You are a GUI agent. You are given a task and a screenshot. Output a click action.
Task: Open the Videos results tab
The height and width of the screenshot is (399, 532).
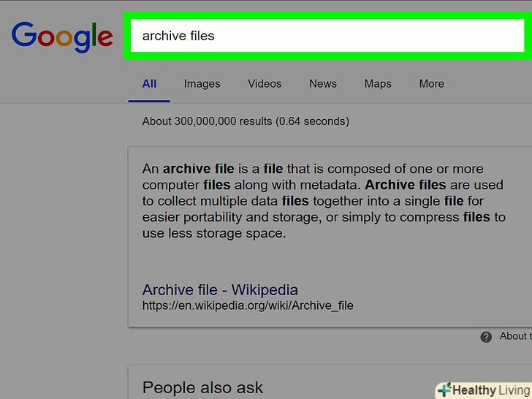[x=265, y=83]
